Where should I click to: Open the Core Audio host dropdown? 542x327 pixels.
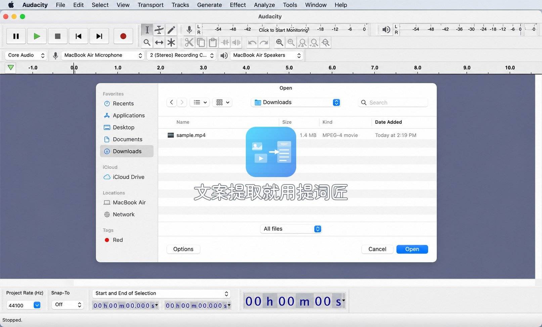click(26, 55)
